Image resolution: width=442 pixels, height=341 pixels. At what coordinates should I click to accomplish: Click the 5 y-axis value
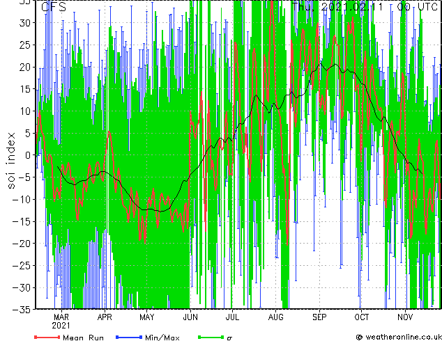[29, 134]
